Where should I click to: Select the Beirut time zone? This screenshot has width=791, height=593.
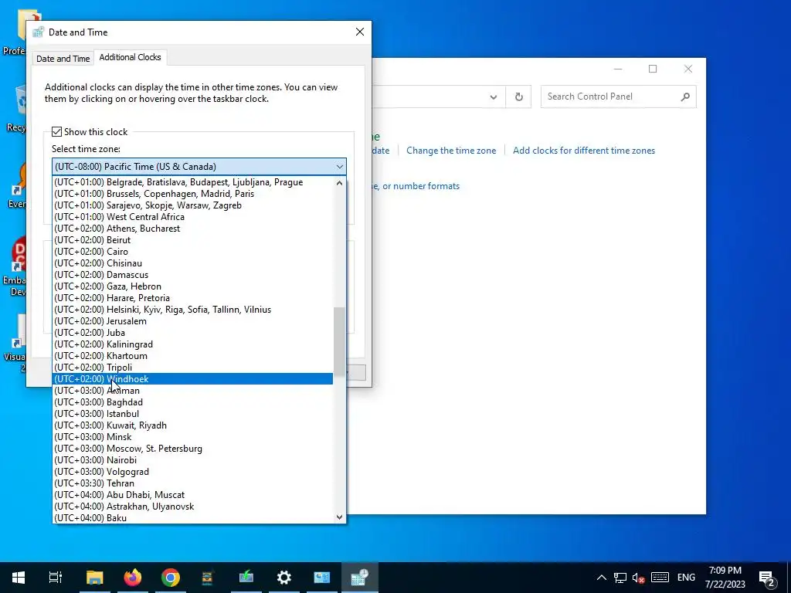pyautogui.click(x=192, y=240)
